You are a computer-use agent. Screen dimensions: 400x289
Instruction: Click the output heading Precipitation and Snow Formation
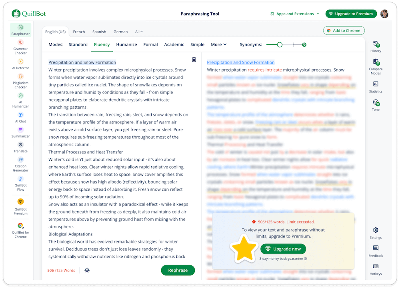(240, 62)
